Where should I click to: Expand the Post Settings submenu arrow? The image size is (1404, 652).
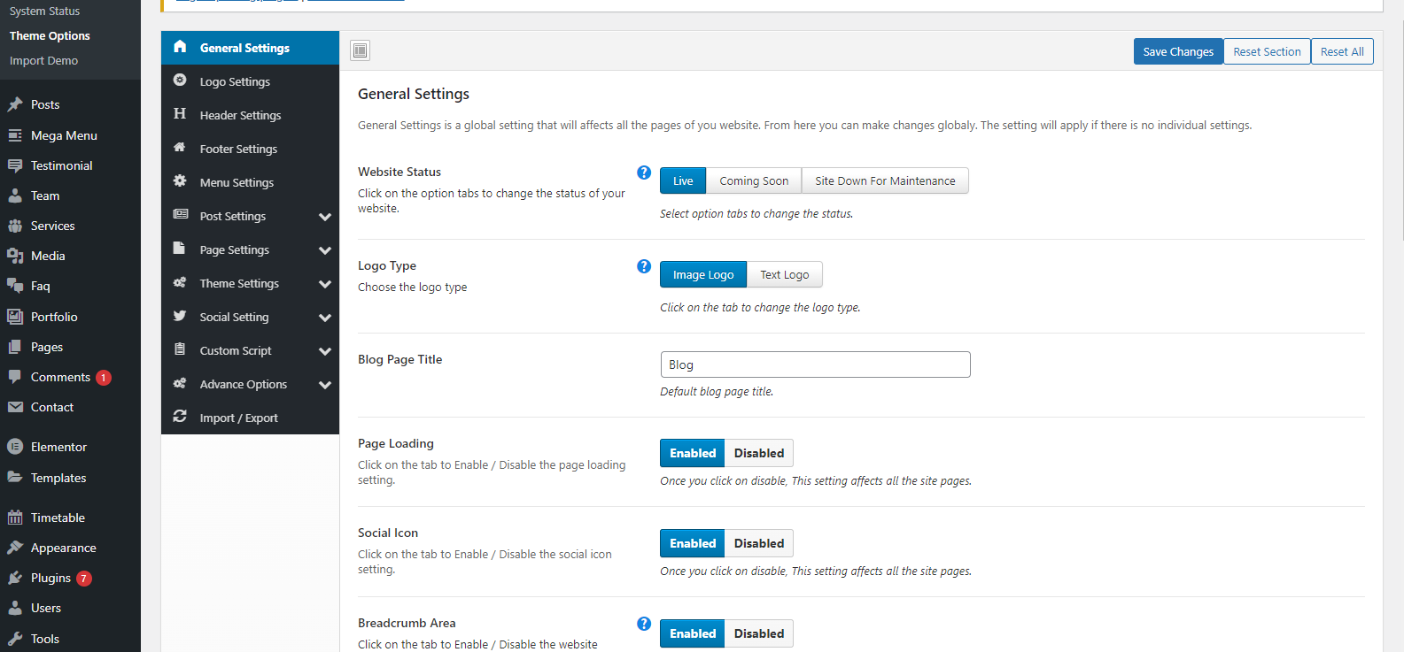point(325,217)
